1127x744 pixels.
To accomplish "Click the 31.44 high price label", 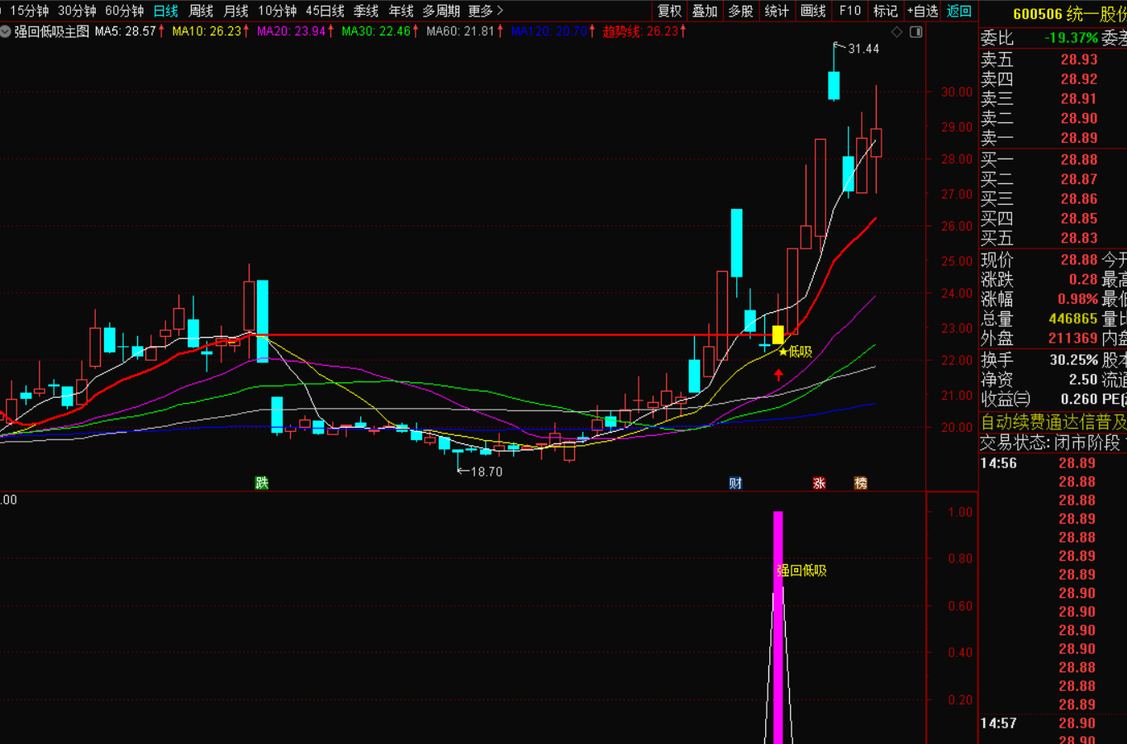I will coord(863,49).
